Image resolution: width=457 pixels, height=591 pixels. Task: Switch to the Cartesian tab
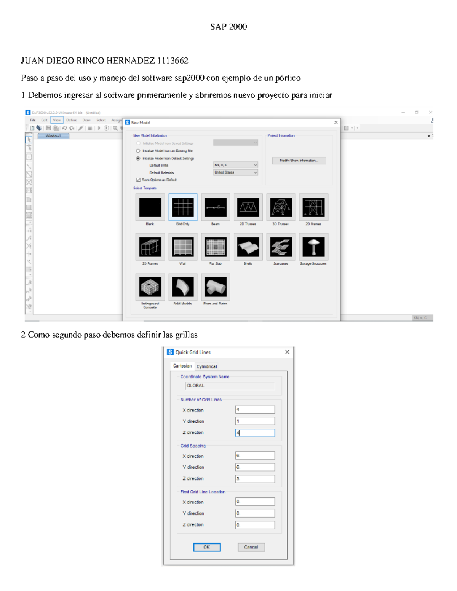coord(182,366)
